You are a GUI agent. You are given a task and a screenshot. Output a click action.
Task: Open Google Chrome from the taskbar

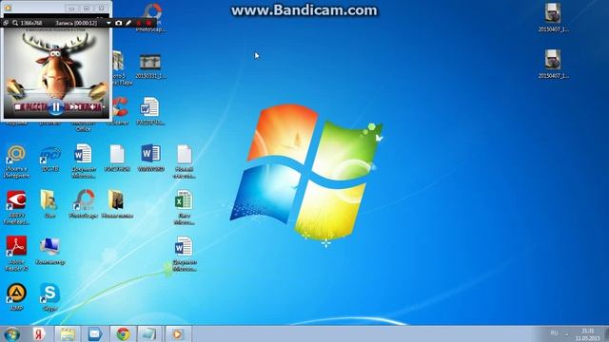click(x=123, y=333)
